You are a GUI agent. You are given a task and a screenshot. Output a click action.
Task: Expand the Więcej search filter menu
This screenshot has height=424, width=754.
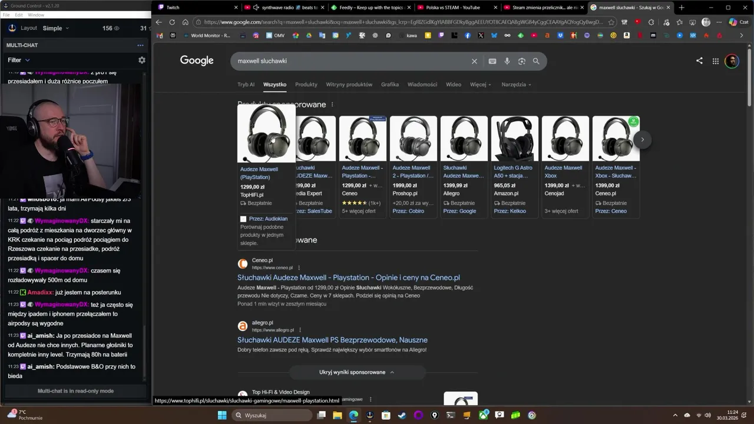click(x=480, y=84)
